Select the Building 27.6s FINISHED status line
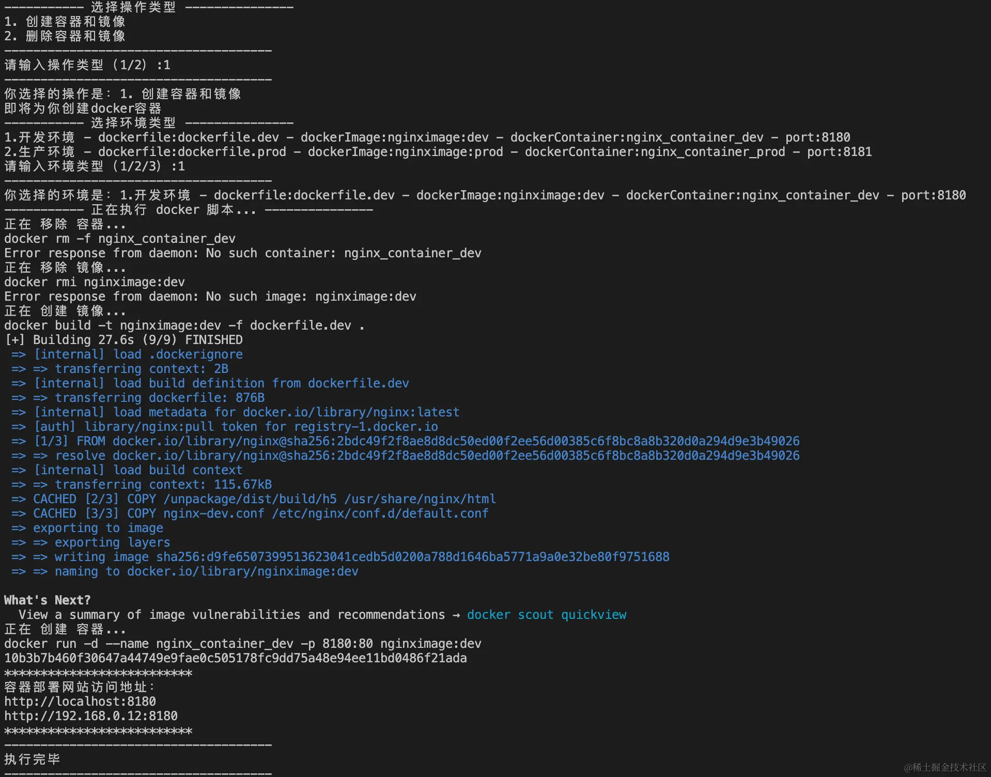 (123, 339)
